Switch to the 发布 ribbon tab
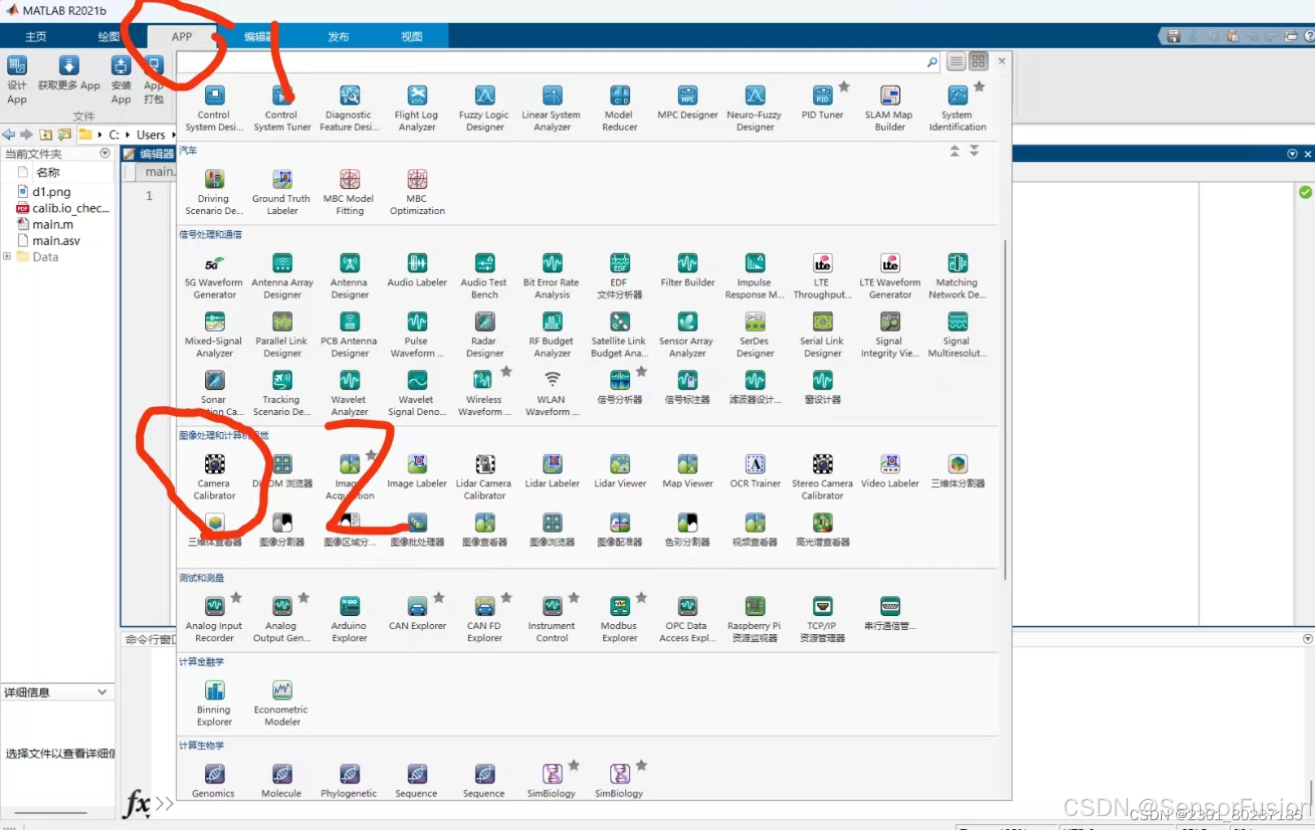1315x830 pixels. click(339, 37)
